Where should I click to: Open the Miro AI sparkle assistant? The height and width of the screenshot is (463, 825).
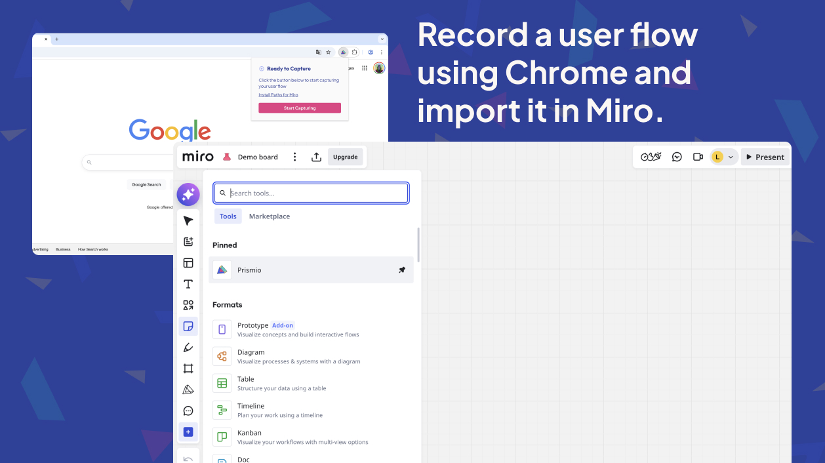click(188, 194)
